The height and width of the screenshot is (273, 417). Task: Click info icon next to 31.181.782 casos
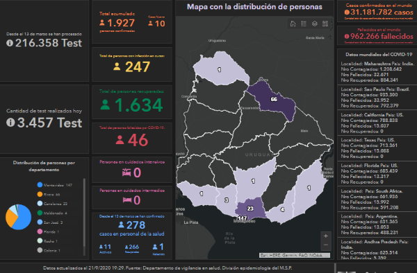coord(347,12)
